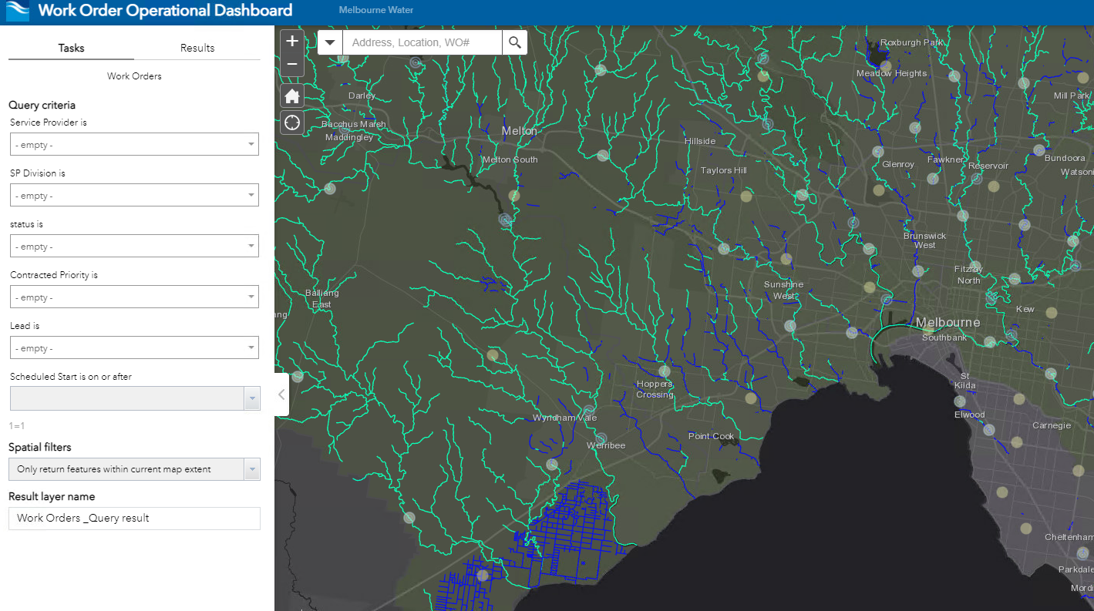1094x611 pixels.
Task: Change the Spatial filters selection
Action: 252,468
